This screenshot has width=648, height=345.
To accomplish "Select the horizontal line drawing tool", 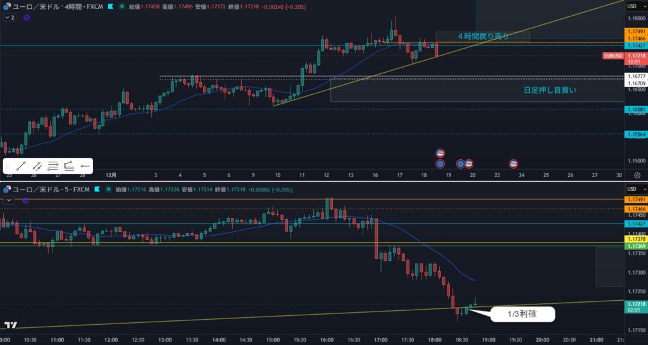I will pyautogui.click(x=85, y=166).
